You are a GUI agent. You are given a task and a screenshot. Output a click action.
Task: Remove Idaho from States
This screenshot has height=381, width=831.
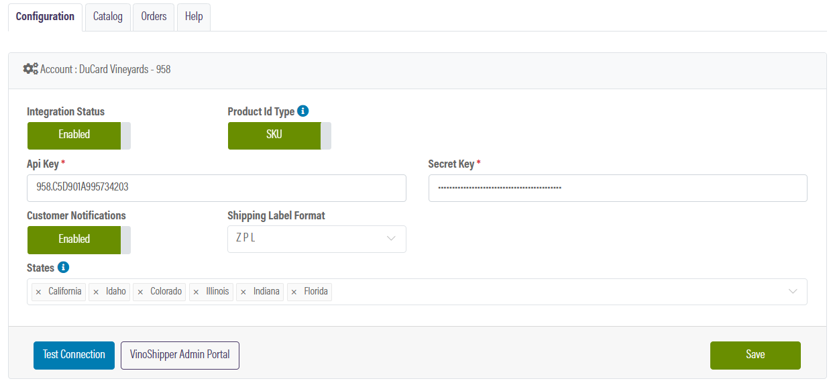(x=96, y=292)
